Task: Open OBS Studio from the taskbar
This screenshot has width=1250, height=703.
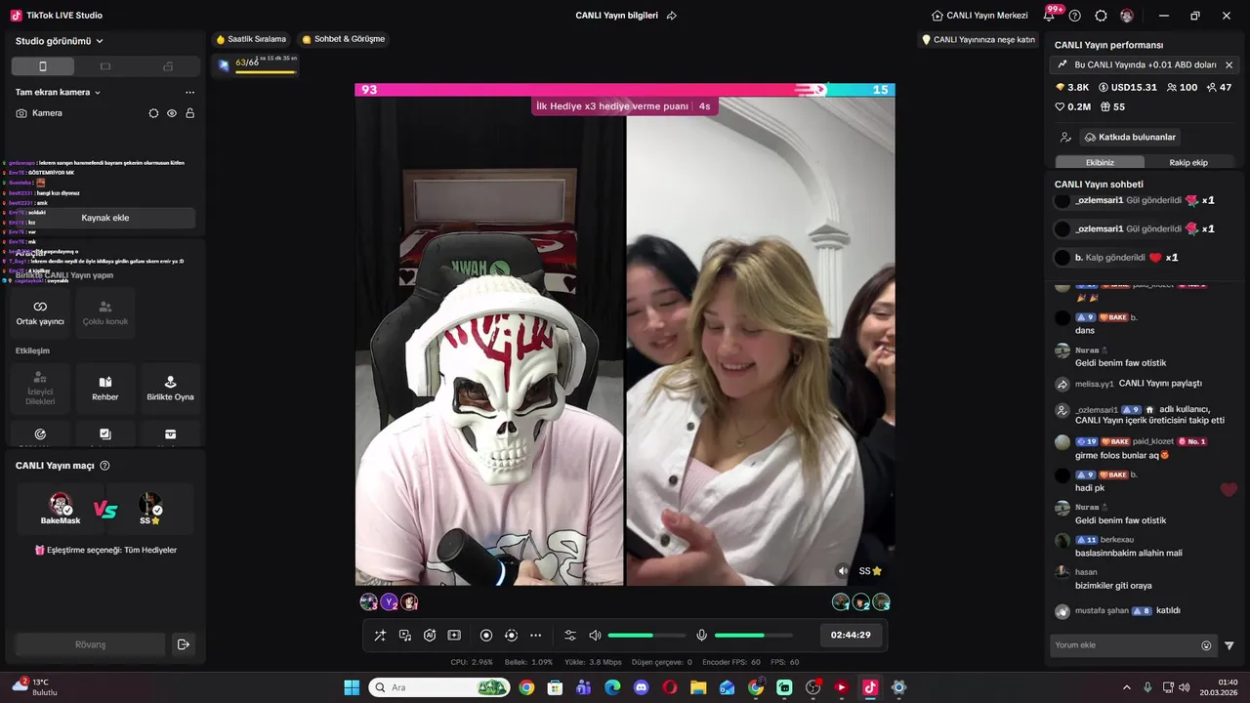Action: pos(812,687)
